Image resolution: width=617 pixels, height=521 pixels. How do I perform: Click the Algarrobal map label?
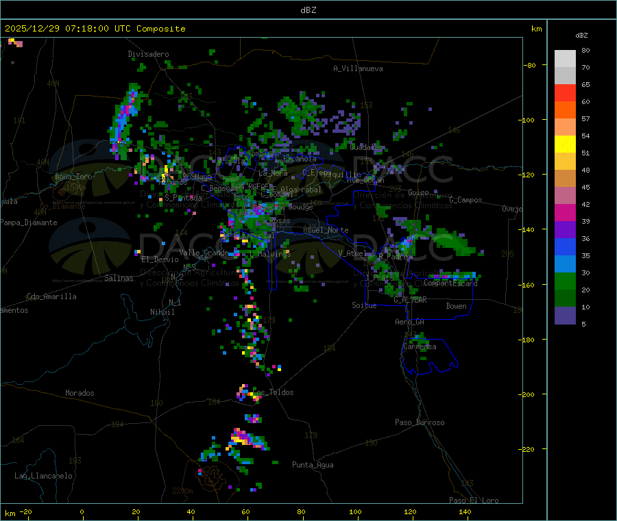tap(301, 190)
